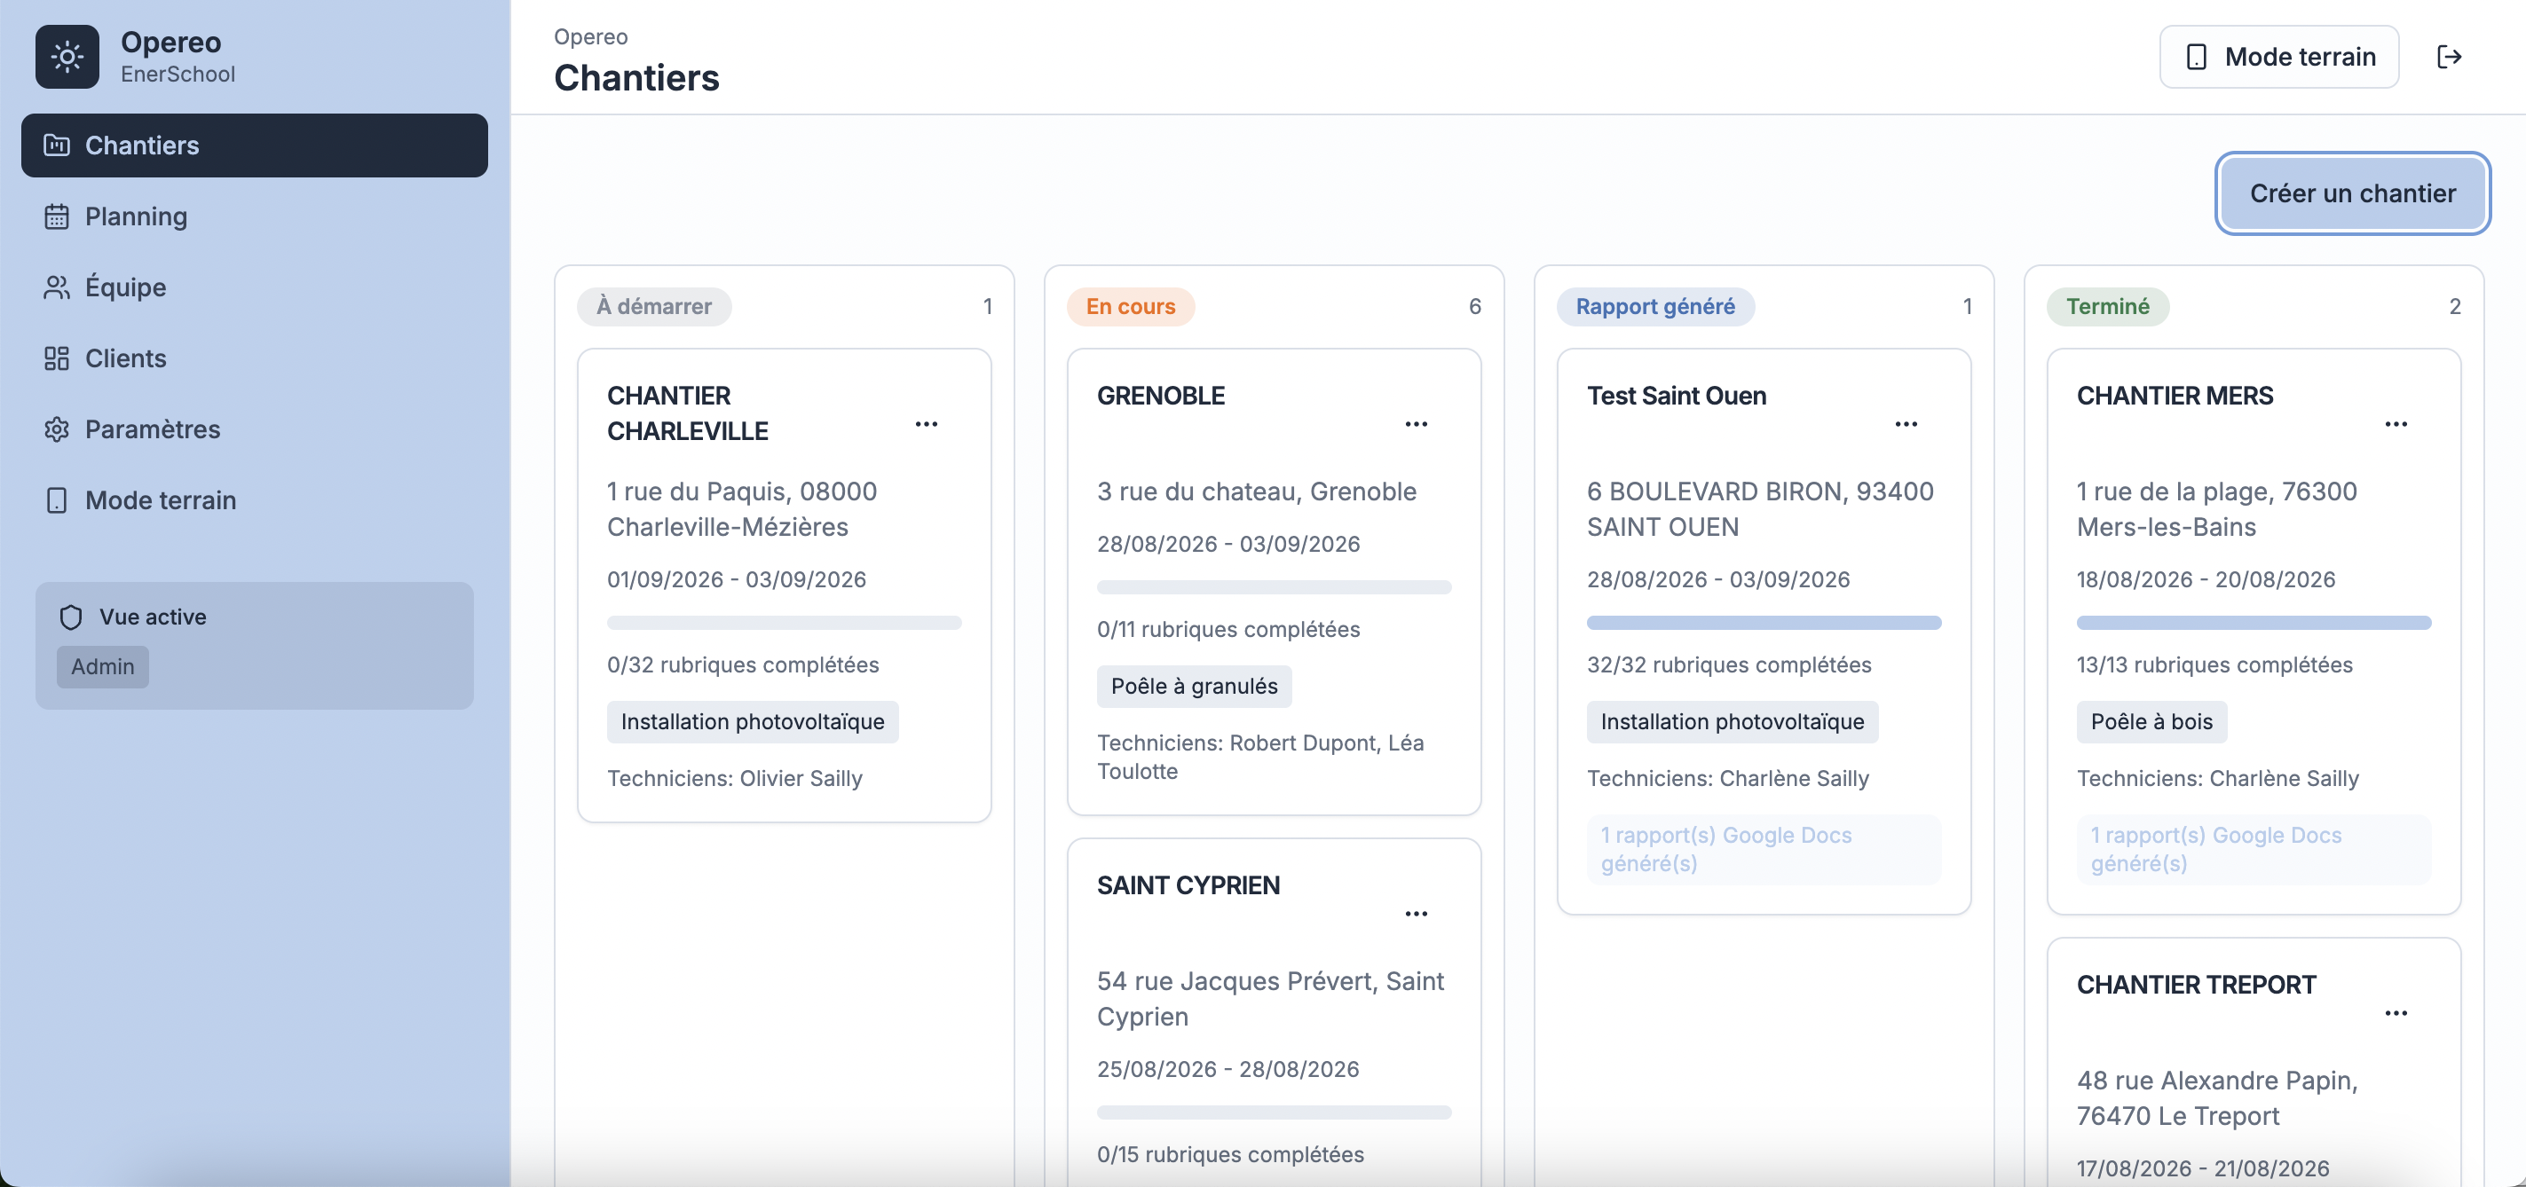
Task: Click the CHANTIER MERS title
Action: tap(2174, 396)
